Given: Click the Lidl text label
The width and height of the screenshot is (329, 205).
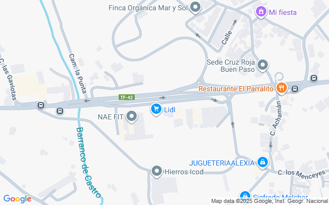Looking at the screenshot, I should tap(170, 110).
